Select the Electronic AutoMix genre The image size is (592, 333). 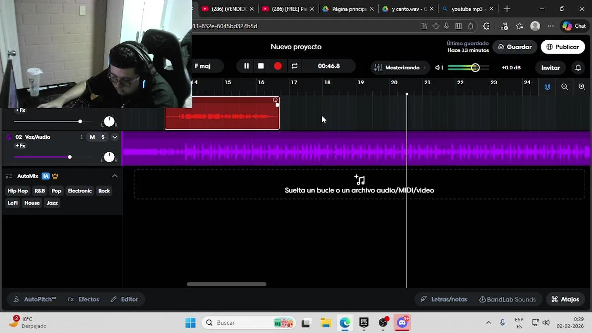(x=80, y=191)
